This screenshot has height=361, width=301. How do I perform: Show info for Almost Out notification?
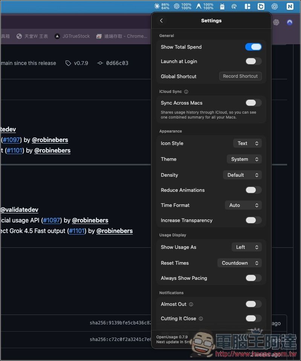[191, 304]
